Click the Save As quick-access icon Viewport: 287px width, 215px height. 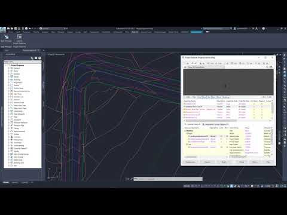[19, 29]
